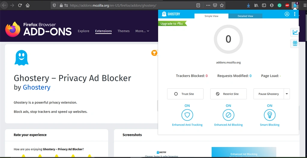Click the Enhanced Ad Blocking screenshot thumbnail
This screenshot has width=307, height=158.
[x=244, y=153]
